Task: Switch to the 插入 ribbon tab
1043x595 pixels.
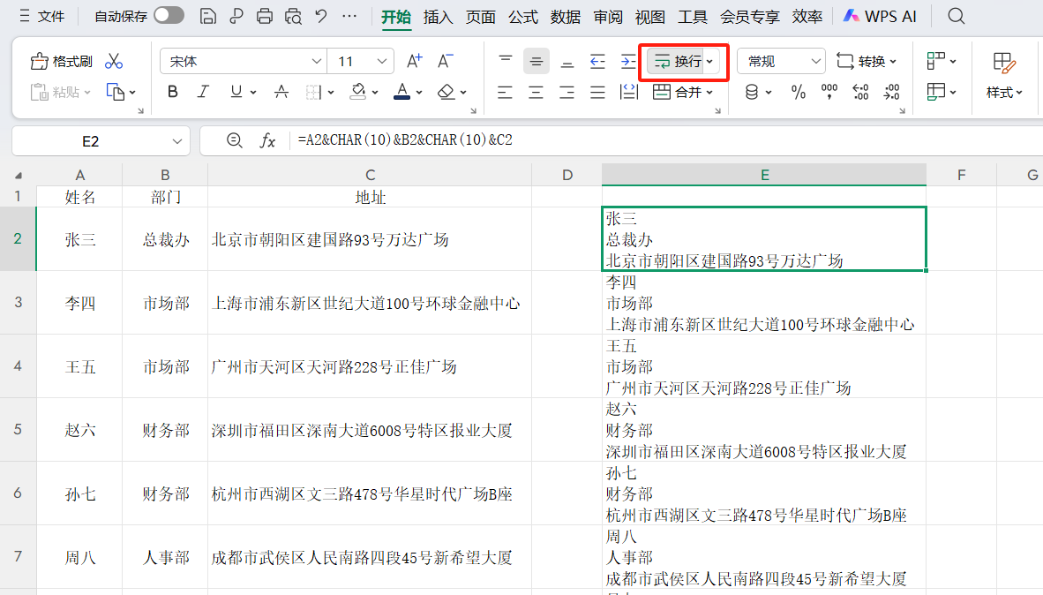Action: [439, 15]
